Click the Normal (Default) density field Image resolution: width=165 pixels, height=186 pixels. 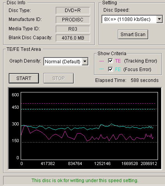tap(63, 61)
